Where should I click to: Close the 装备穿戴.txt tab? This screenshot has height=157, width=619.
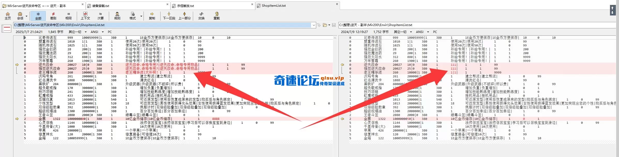[167, 4]
